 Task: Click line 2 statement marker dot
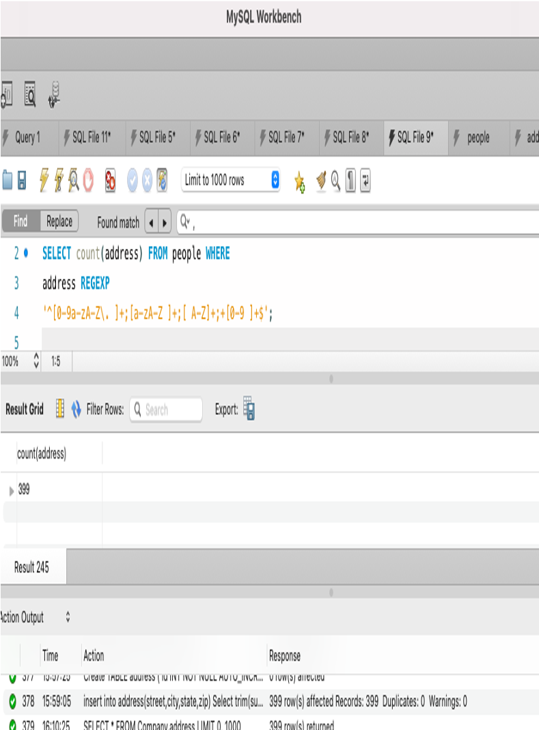coord(26,254)
